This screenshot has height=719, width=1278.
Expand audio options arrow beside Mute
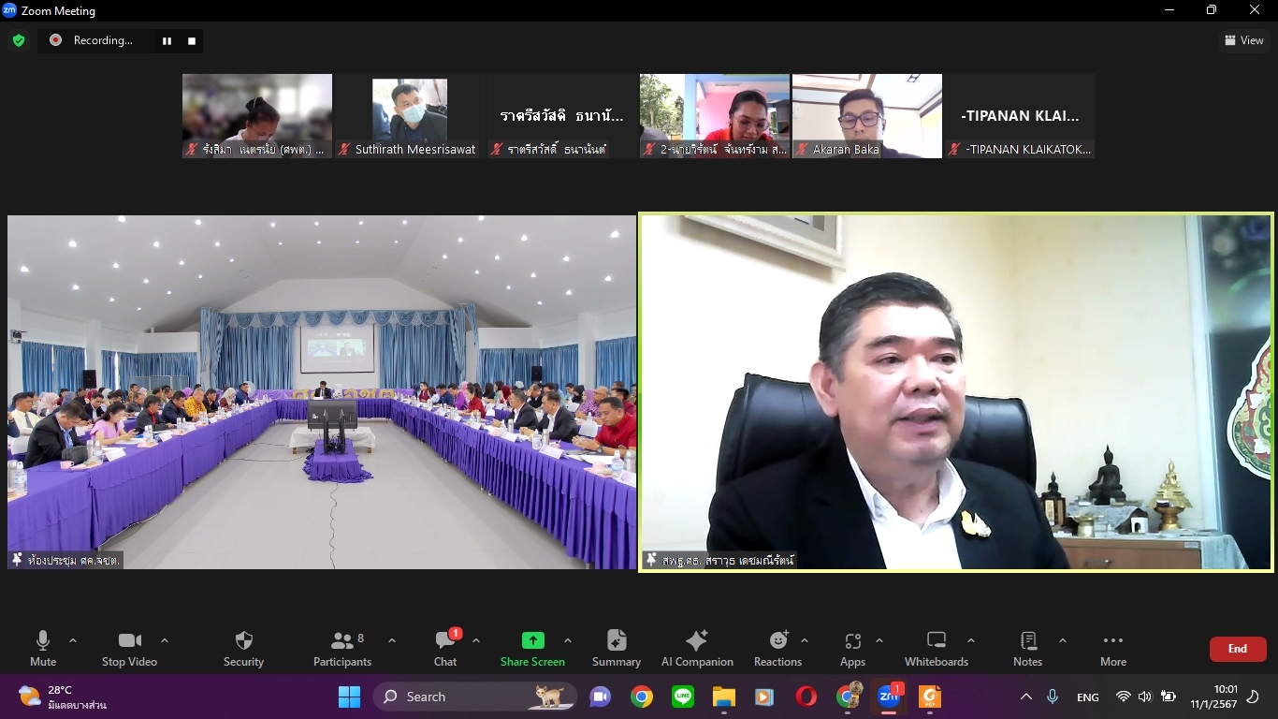[73, 641]
